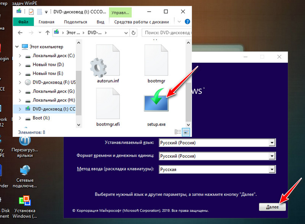Click the navigation tree scroll down arrow
The width and height of the screenshot is (305, 224).
point(79,125)
